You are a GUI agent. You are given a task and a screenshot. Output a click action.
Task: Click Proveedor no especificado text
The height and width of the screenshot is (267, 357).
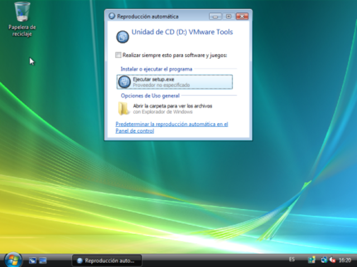click(161, 85)
